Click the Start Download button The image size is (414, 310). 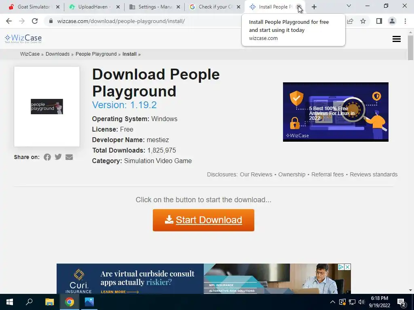[x=203, y=220]
